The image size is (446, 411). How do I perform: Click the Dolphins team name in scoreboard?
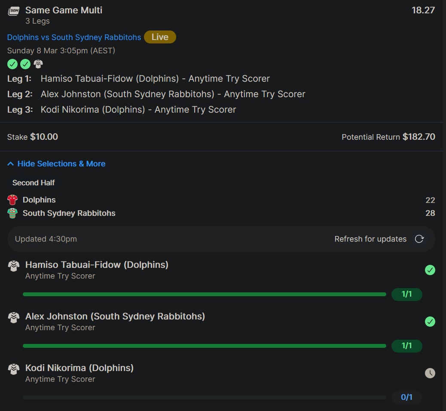(x=39, y=200)
